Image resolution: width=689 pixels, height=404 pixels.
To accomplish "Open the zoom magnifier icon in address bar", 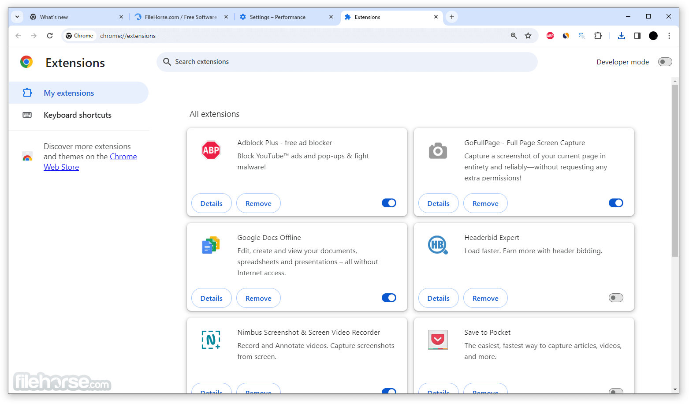I will tap(514, 36).
